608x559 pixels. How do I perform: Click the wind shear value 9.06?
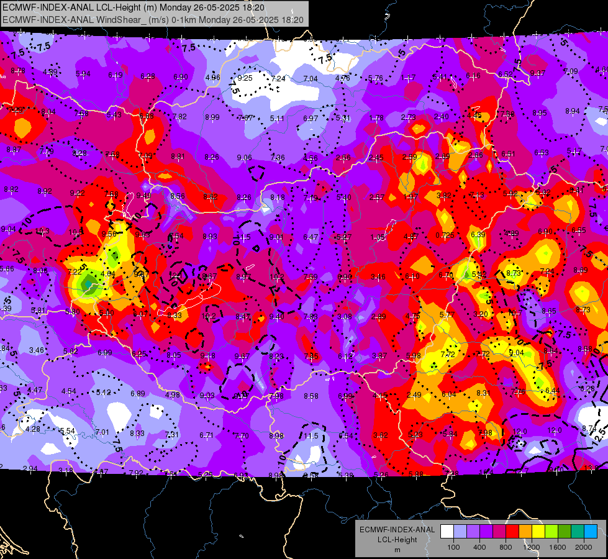point(244,158)
